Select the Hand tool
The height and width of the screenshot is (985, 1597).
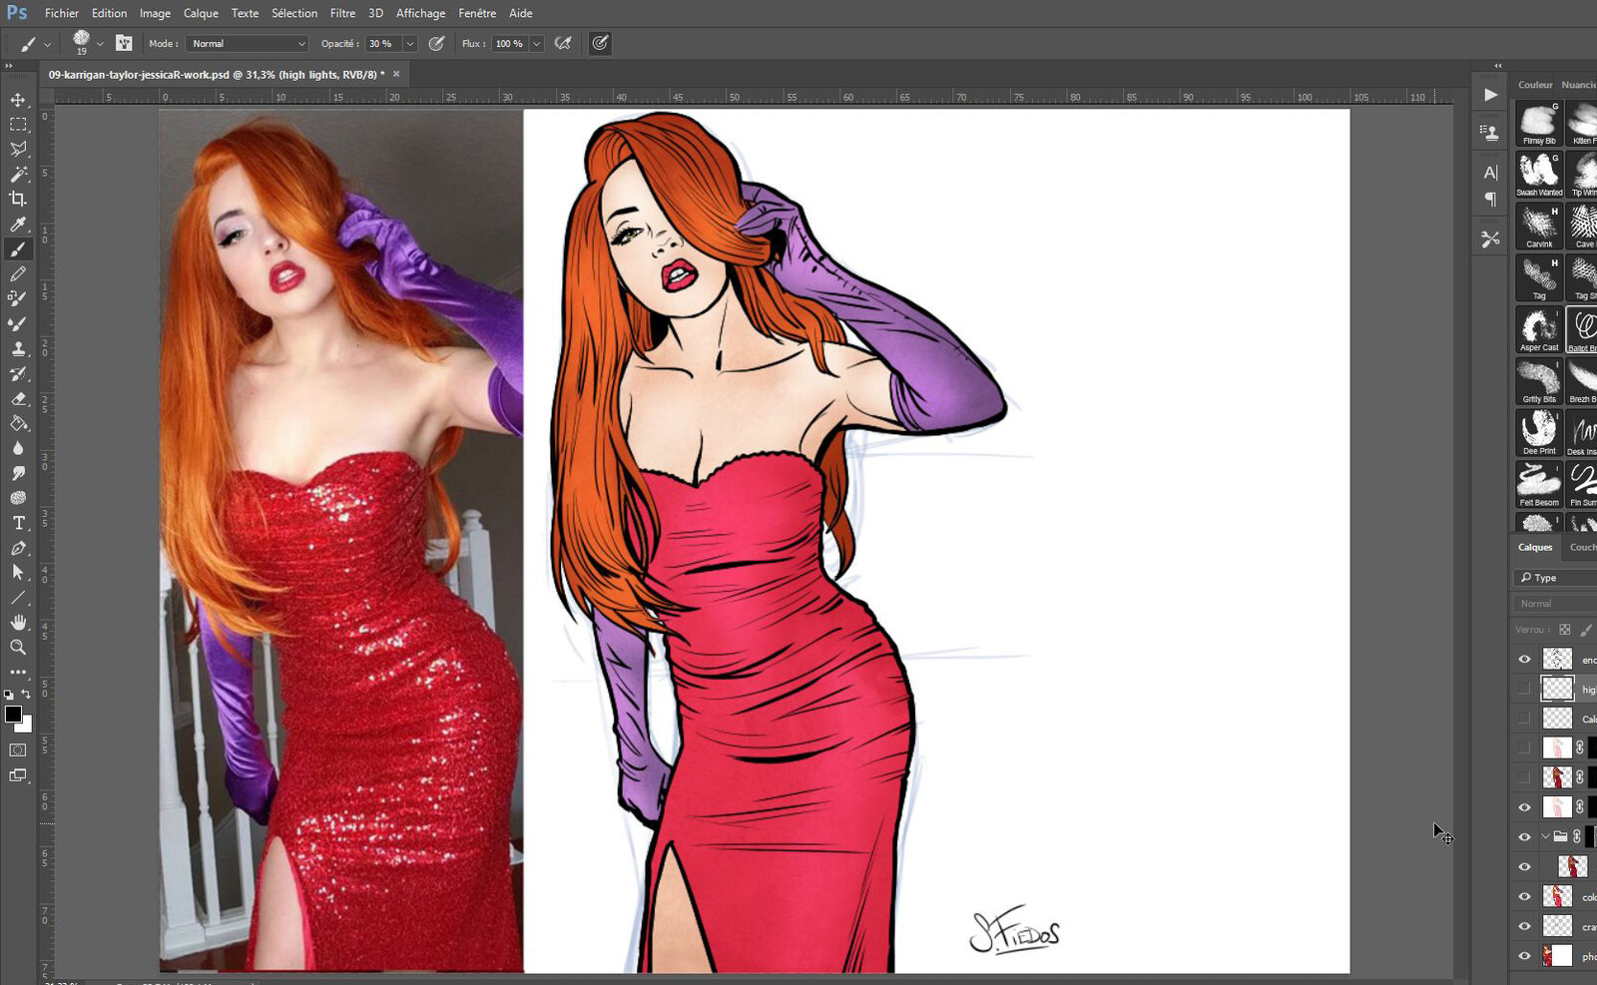18,622
